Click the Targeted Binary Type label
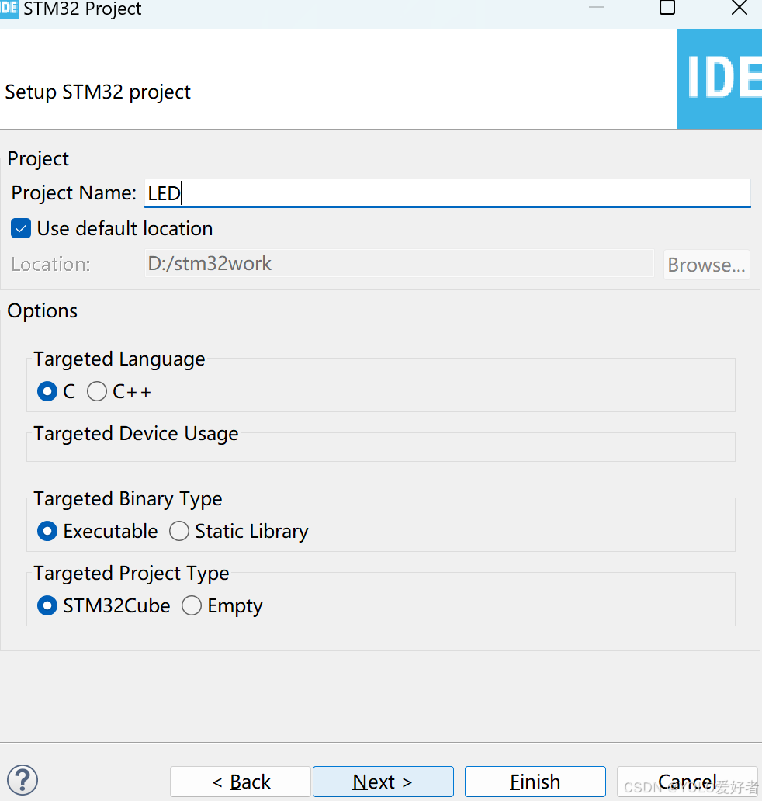Screen dimensions: 762x801 [x=128, y=499]
